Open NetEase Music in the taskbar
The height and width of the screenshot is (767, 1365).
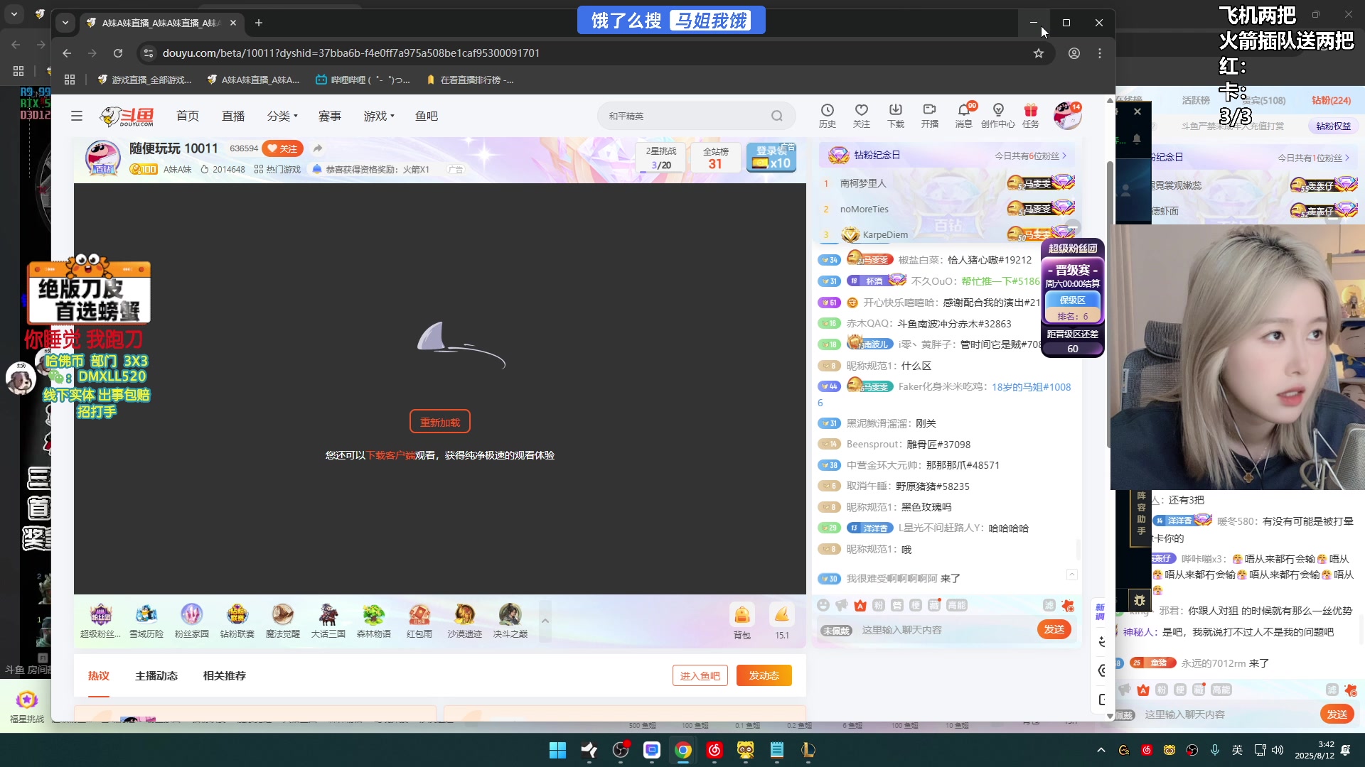[x=714, y=750]
